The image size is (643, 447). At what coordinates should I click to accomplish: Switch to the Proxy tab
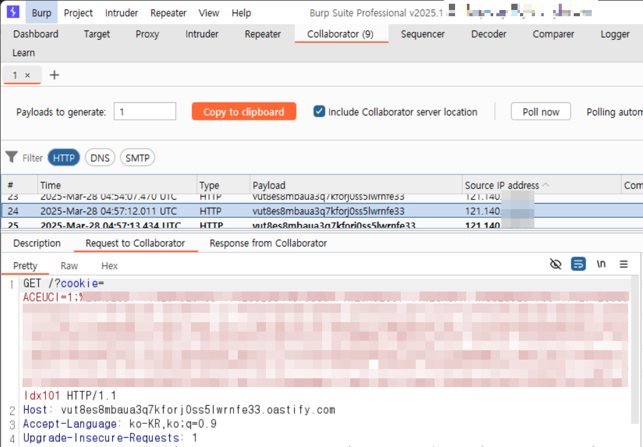pyautogui.click(x=147, y=34)
